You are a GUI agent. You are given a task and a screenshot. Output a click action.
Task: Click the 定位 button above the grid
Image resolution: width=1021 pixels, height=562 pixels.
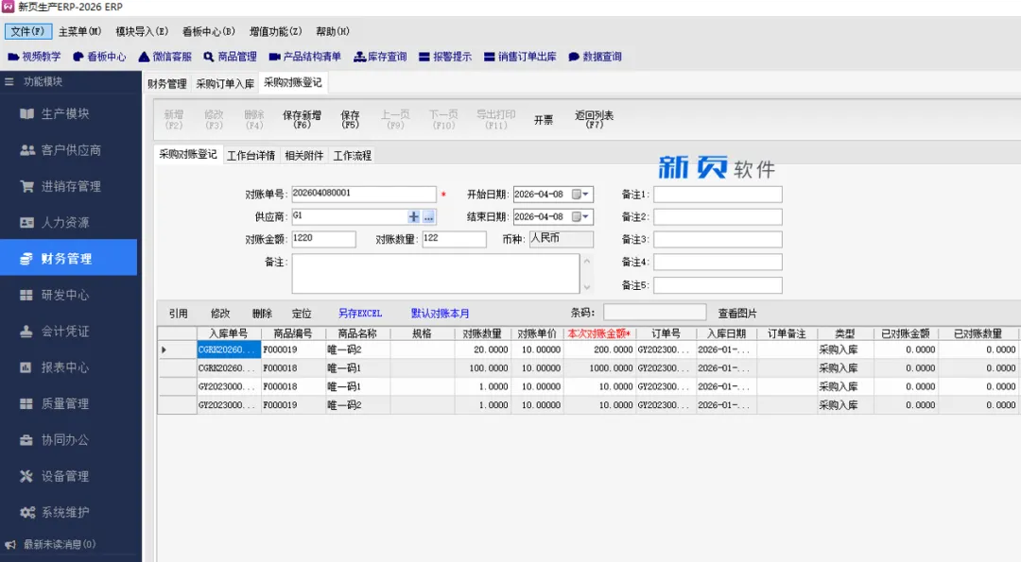(x=302, y=314)
